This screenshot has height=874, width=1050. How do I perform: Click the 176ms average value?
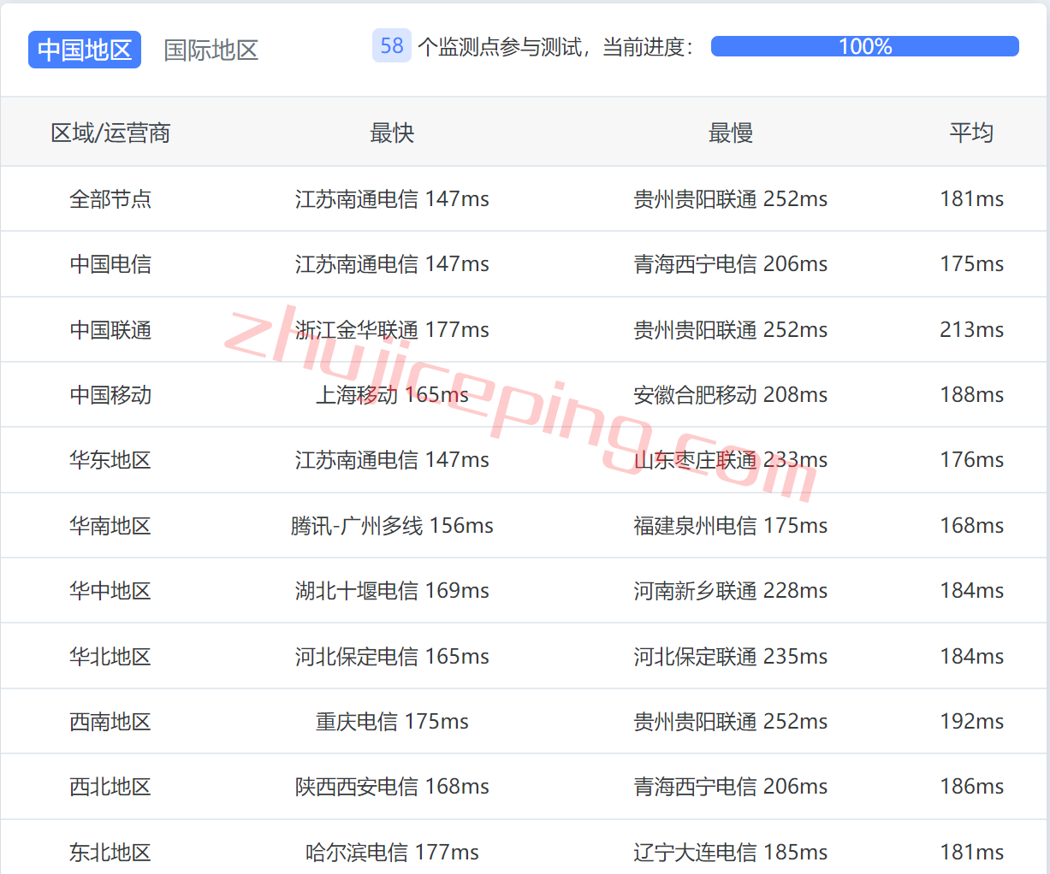pyautogui.click(x=971, y=460)
